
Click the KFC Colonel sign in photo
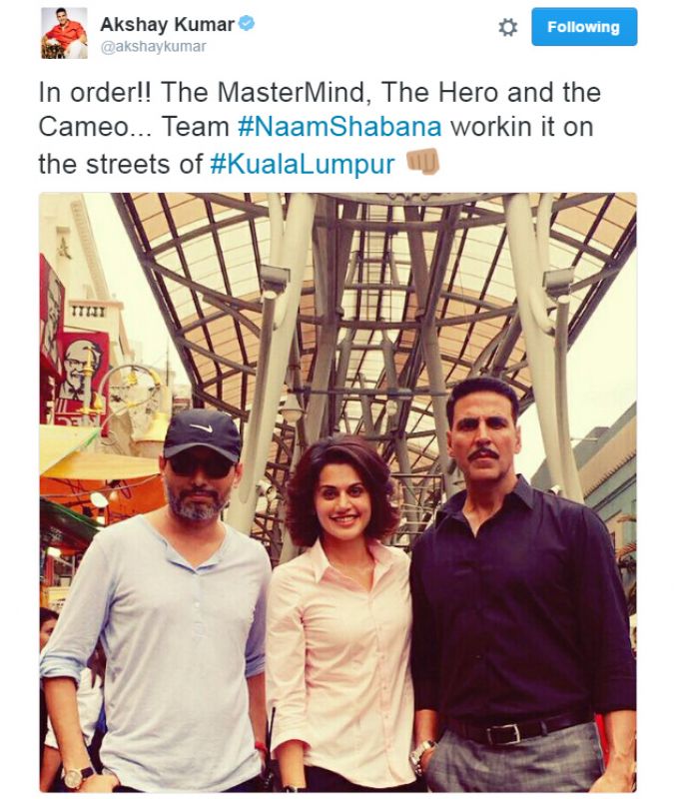[x=82, y=372]
